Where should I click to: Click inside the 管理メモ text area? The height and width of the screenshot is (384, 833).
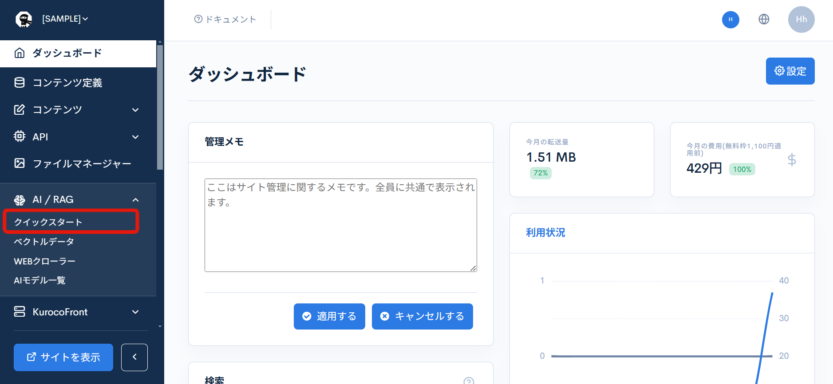(340, 225)
